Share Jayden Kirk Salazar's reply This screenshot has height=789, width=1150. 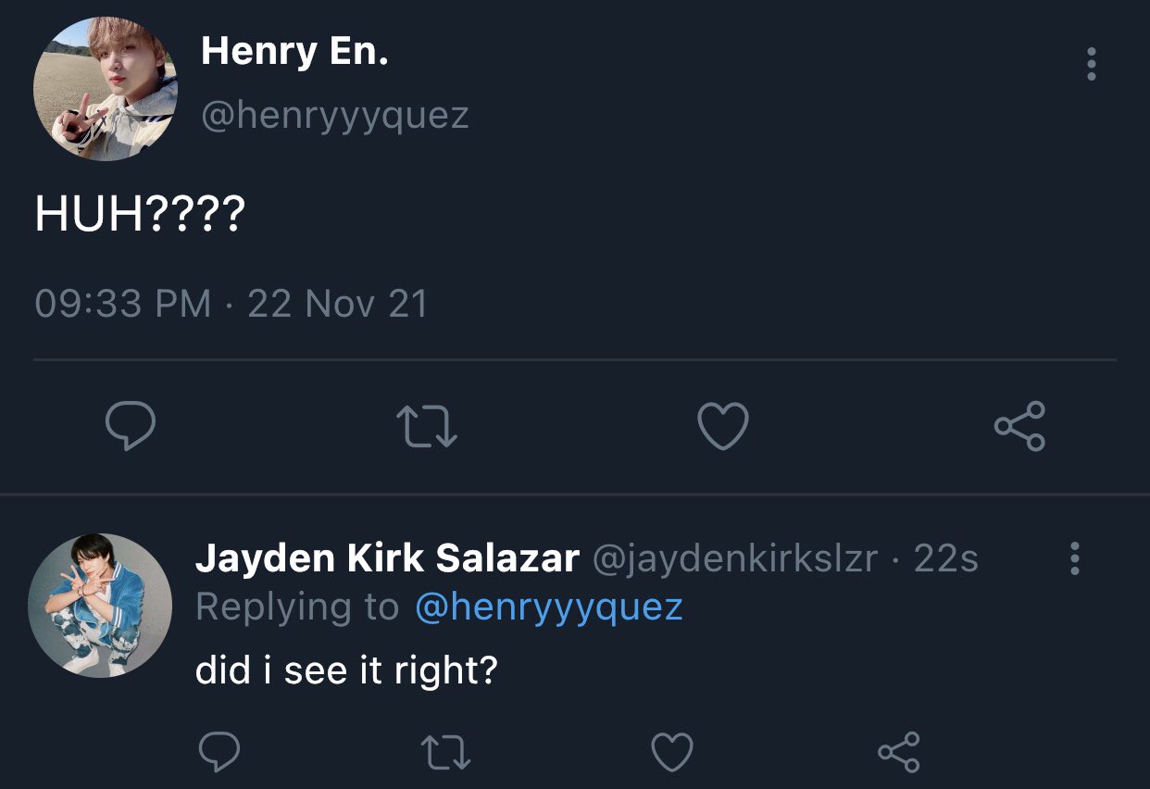coord(898,751)
